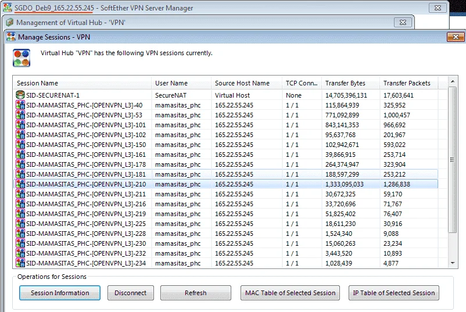Click the session icon for OPENVPN_L3-150
Screen dimensions: 466x312
coord(20,145)
